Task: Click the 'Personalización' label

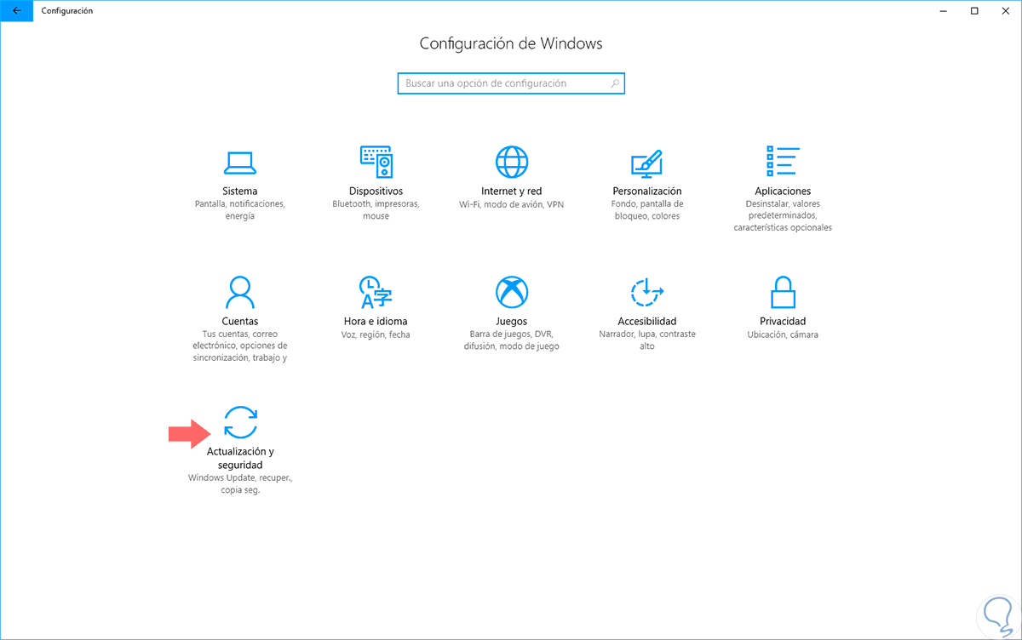Action: pyautogui.click(x=647, y=191)
